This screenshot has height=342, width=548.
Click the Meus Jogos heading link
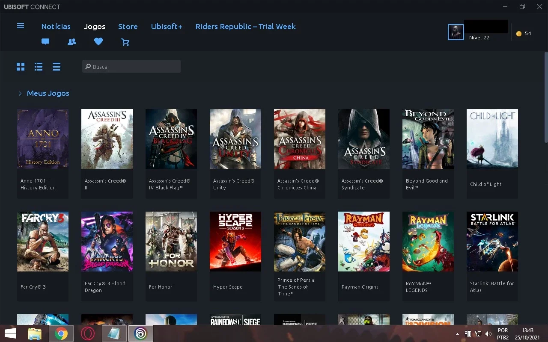click(48, 93)
